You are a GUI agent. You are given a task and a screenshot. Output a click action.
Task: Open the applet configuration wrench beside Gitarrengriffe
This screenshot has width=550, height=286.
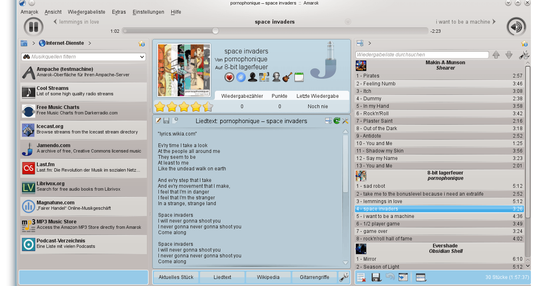point(344,277)
